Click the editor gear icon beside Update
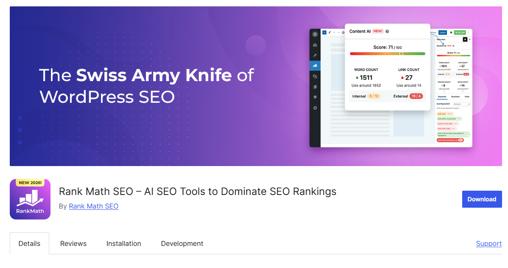 pyautogui.click(x=451, y=32)
